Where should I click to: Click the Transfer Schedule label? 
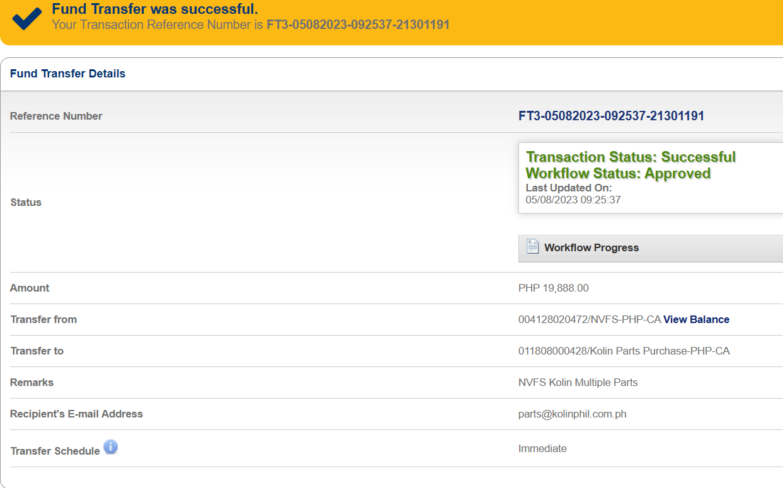pyautogui.click(x=55, y=451)
